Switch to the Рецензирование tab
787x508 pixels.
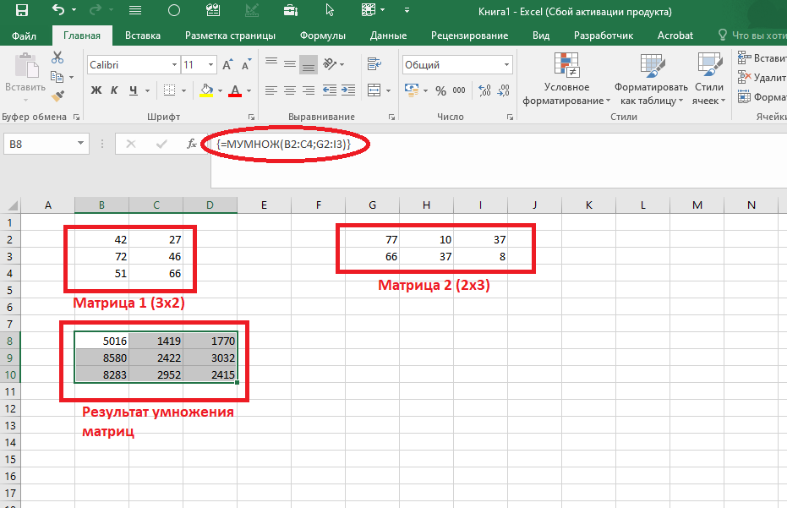pyautogui.click(x=469, y=36)
